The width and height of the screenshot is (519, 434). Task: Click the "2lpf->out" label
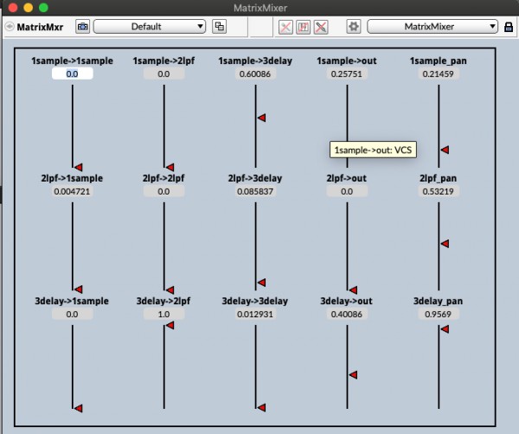click(347, 178)
